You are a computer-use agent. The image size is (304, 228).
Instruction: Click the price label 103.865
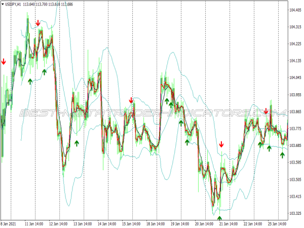[295, 111]
